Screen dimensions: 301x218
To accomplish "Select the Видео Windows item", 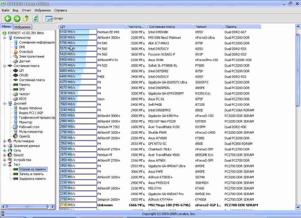I will coord(30,108).
